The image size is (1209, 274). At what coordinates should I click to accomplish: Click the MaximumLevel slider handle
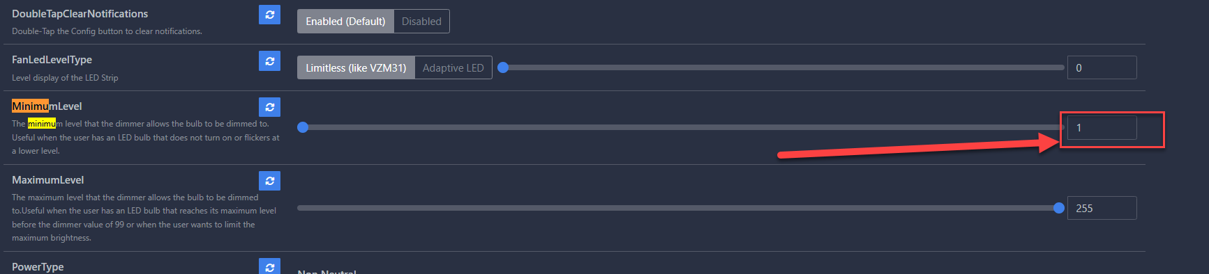tap(1059, 208)
